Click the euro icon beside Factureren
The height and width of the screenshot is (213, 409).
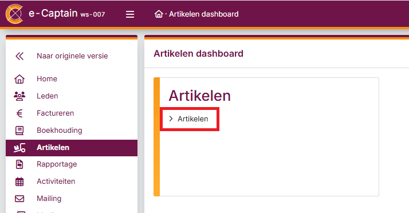pos(19,113)
